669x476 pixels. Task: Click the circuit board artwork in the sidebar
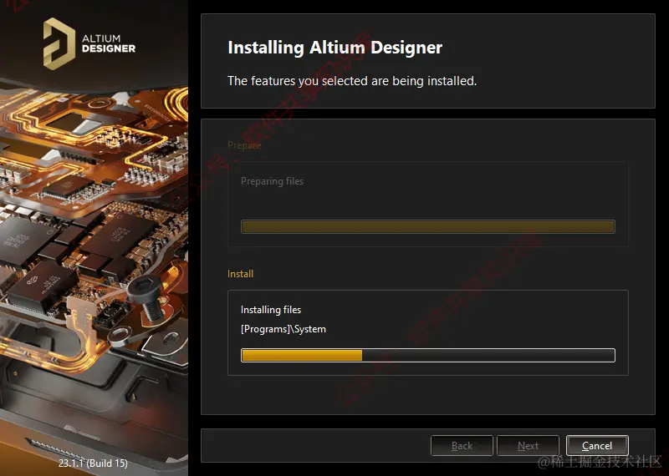click(x=94, y=239)
